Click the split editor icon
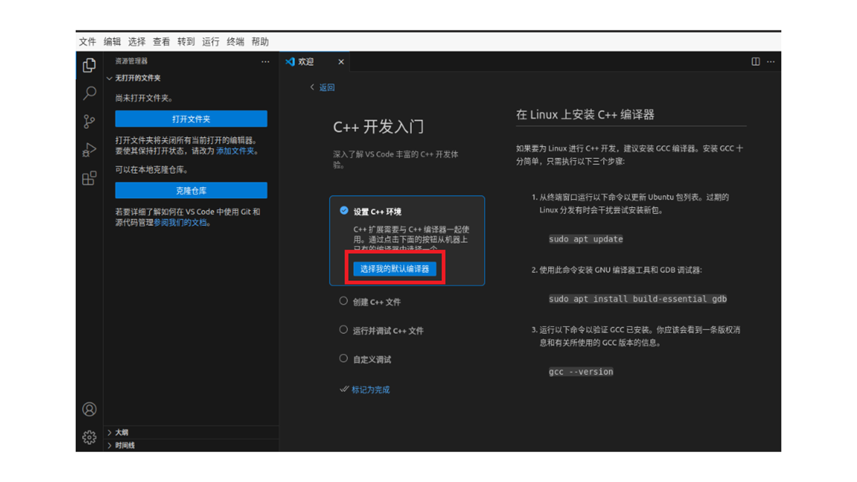This screenshot has width=857, height=482. pyautogui.click(x=755, y=62)
